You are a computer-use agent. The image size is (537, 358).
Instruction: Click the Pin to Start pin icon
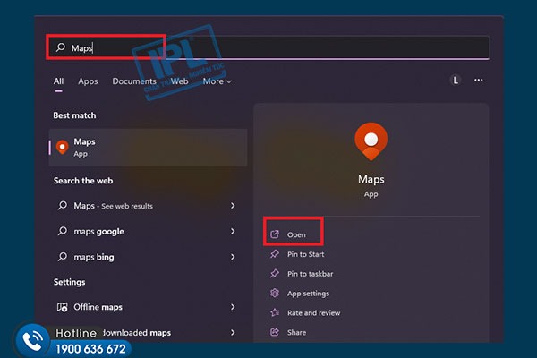[x=275, y=254]
